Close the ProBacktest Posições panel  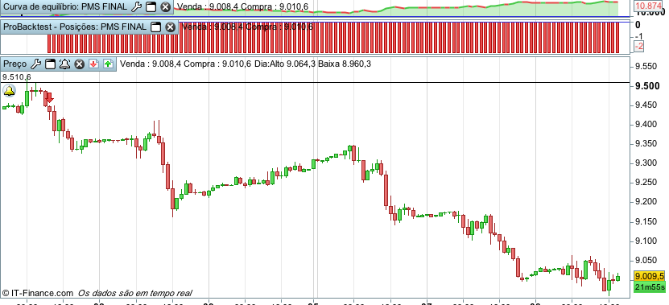point(170,27)
